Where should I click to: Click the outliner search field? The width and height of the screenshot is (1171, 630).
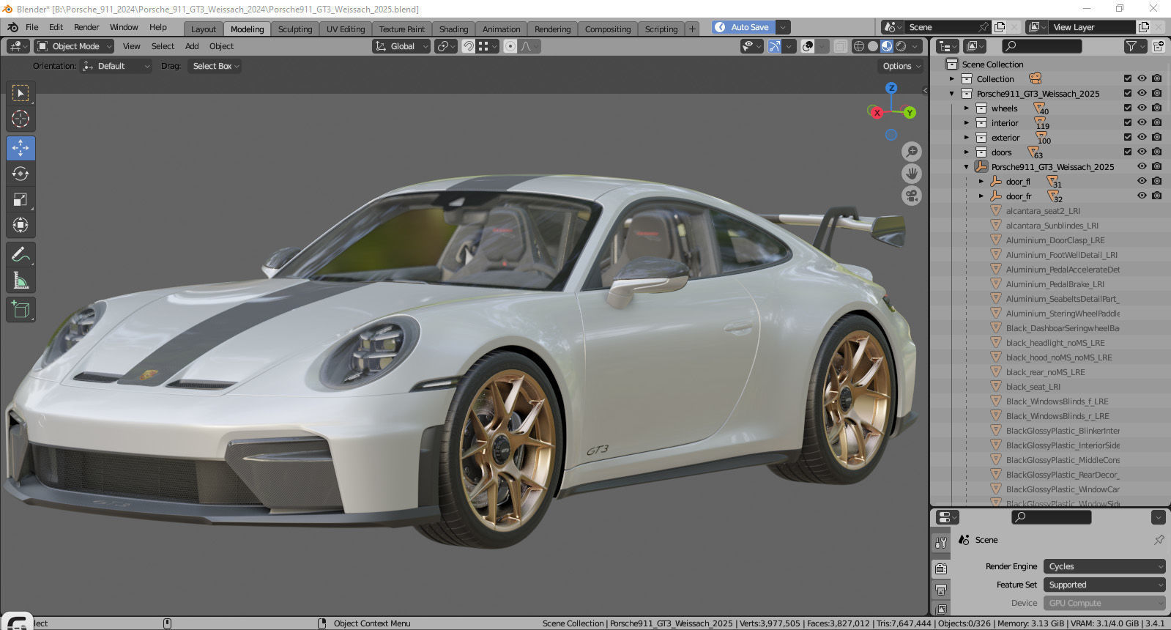click(x=1041, y=46)
